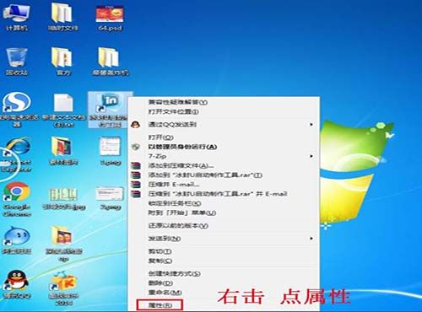Expand the arrow beside 发送到(N)
Screen dimensions: 422x312
point(311,239)
